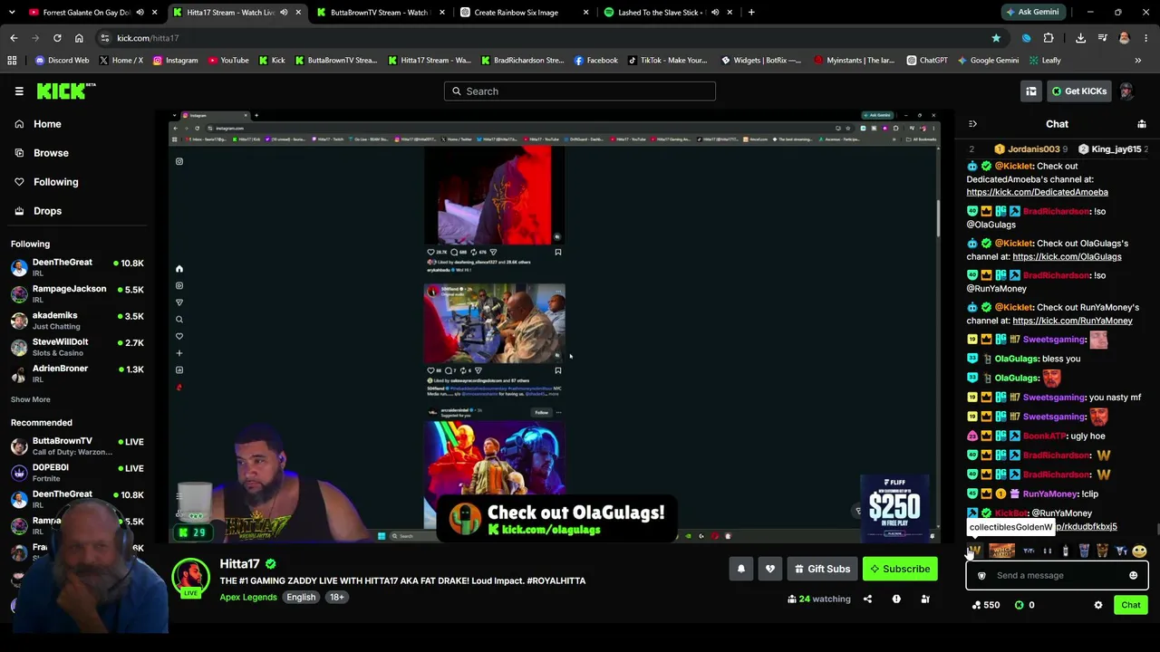Click the KICK logo
1160x652 pixels.
coord(66,91)
